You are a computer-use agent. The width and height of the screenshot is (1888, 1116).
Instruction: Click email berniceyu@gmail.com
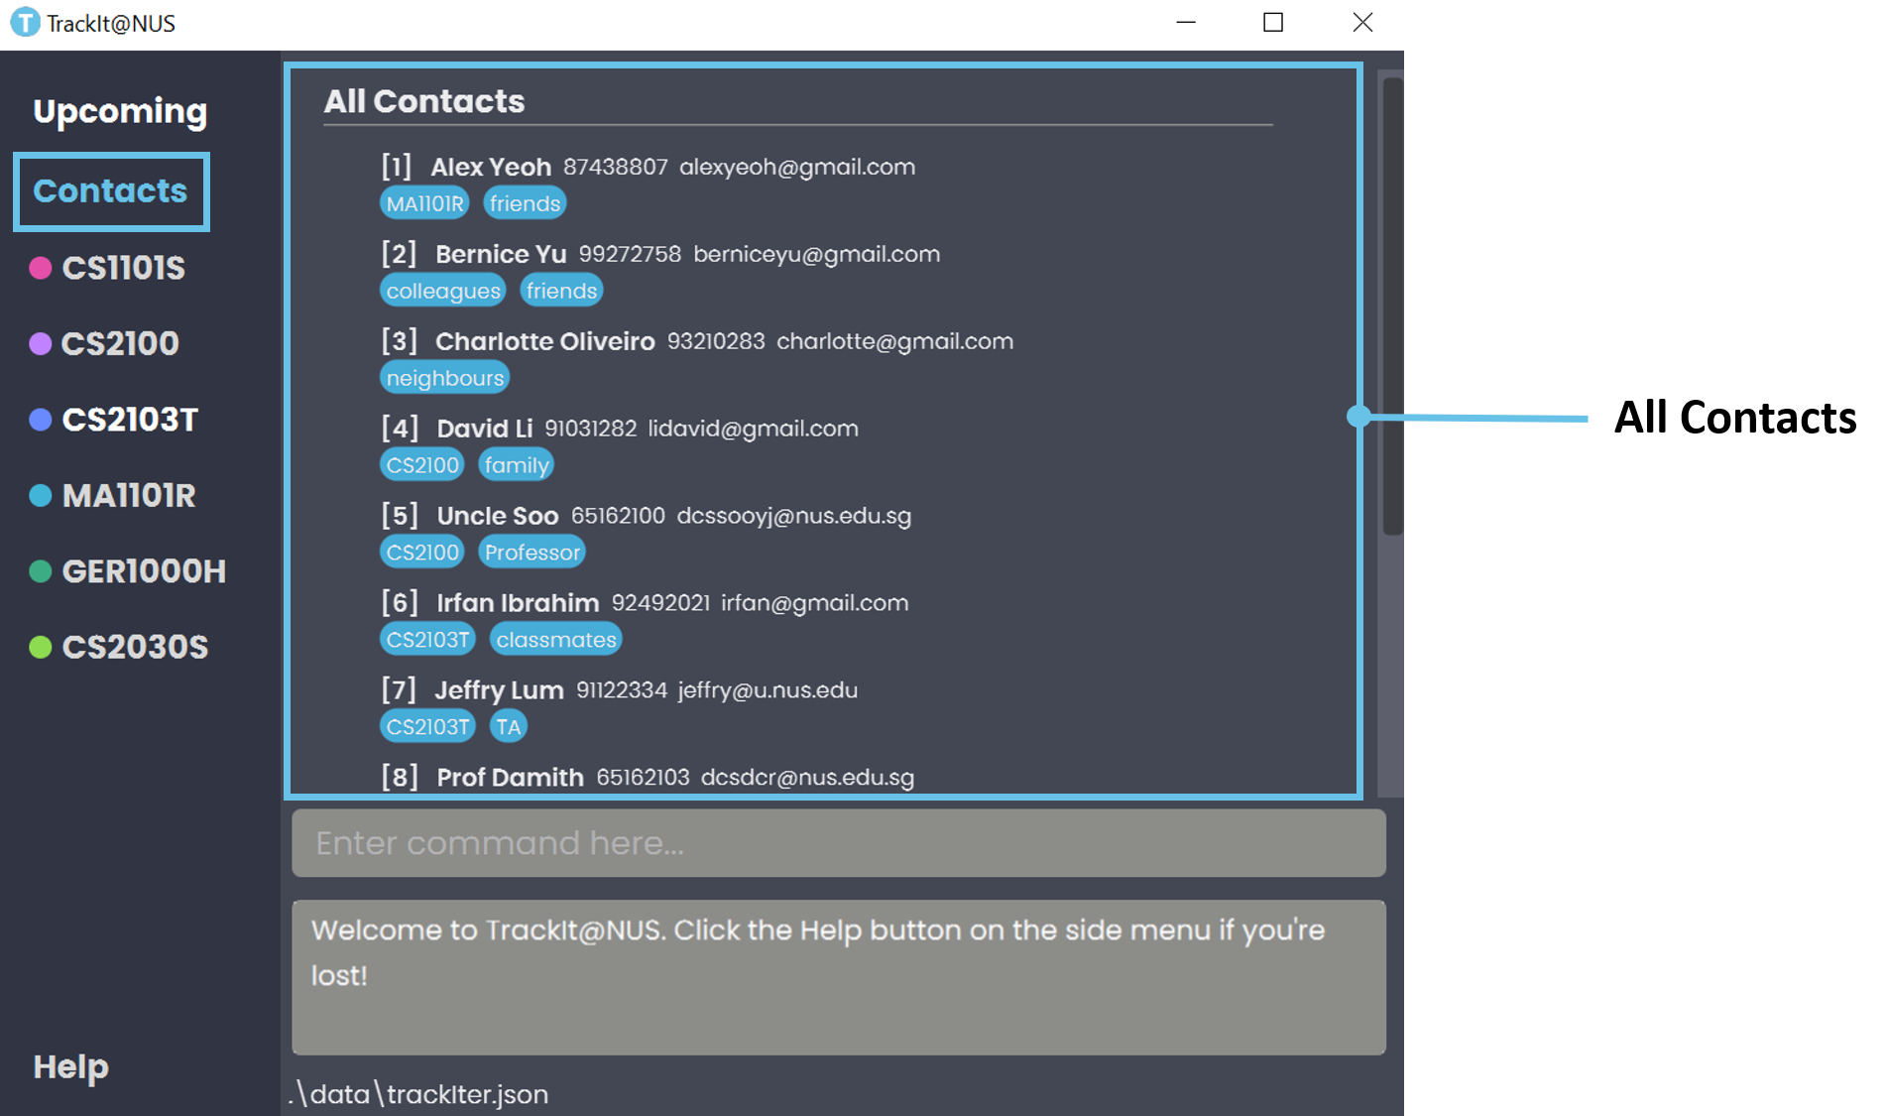click(x=817, y=254)
